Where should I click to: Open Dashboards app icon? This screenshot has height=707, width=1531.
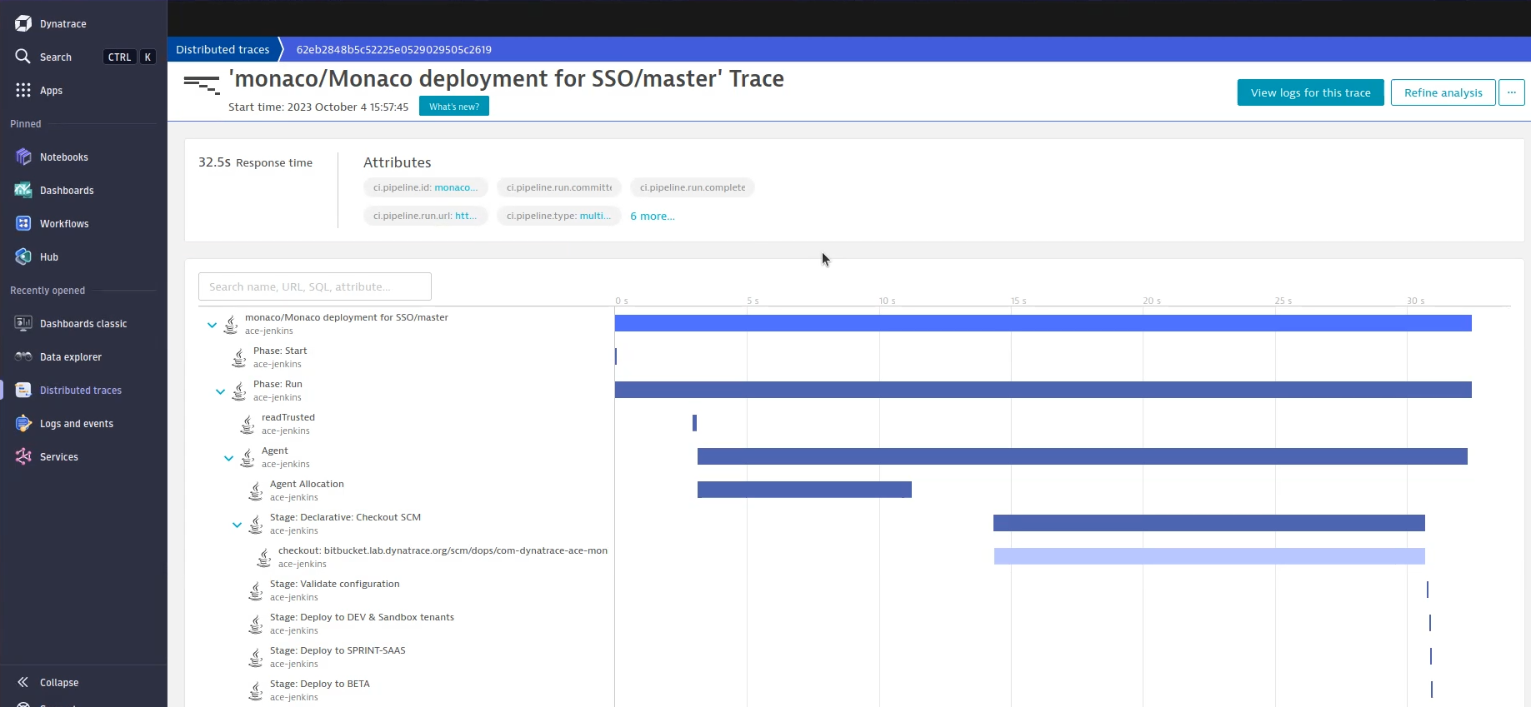tap(23, 190)
